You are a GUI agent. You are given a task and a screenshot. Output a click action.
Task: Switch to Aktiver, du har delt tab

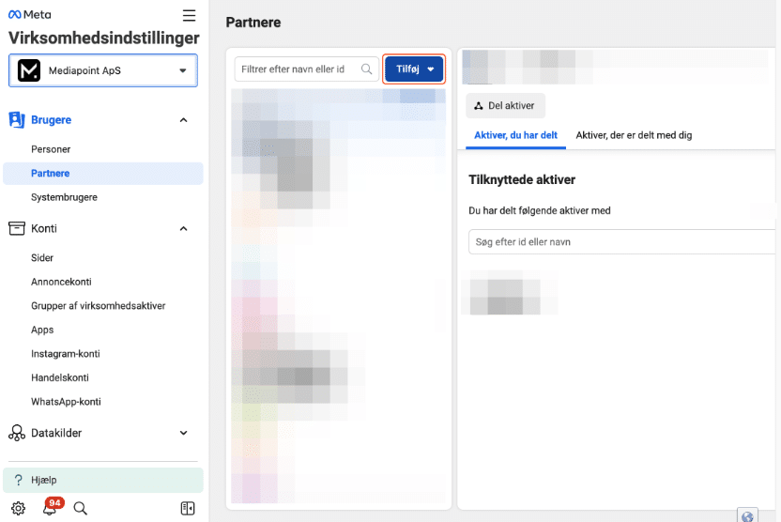[515, 135]
